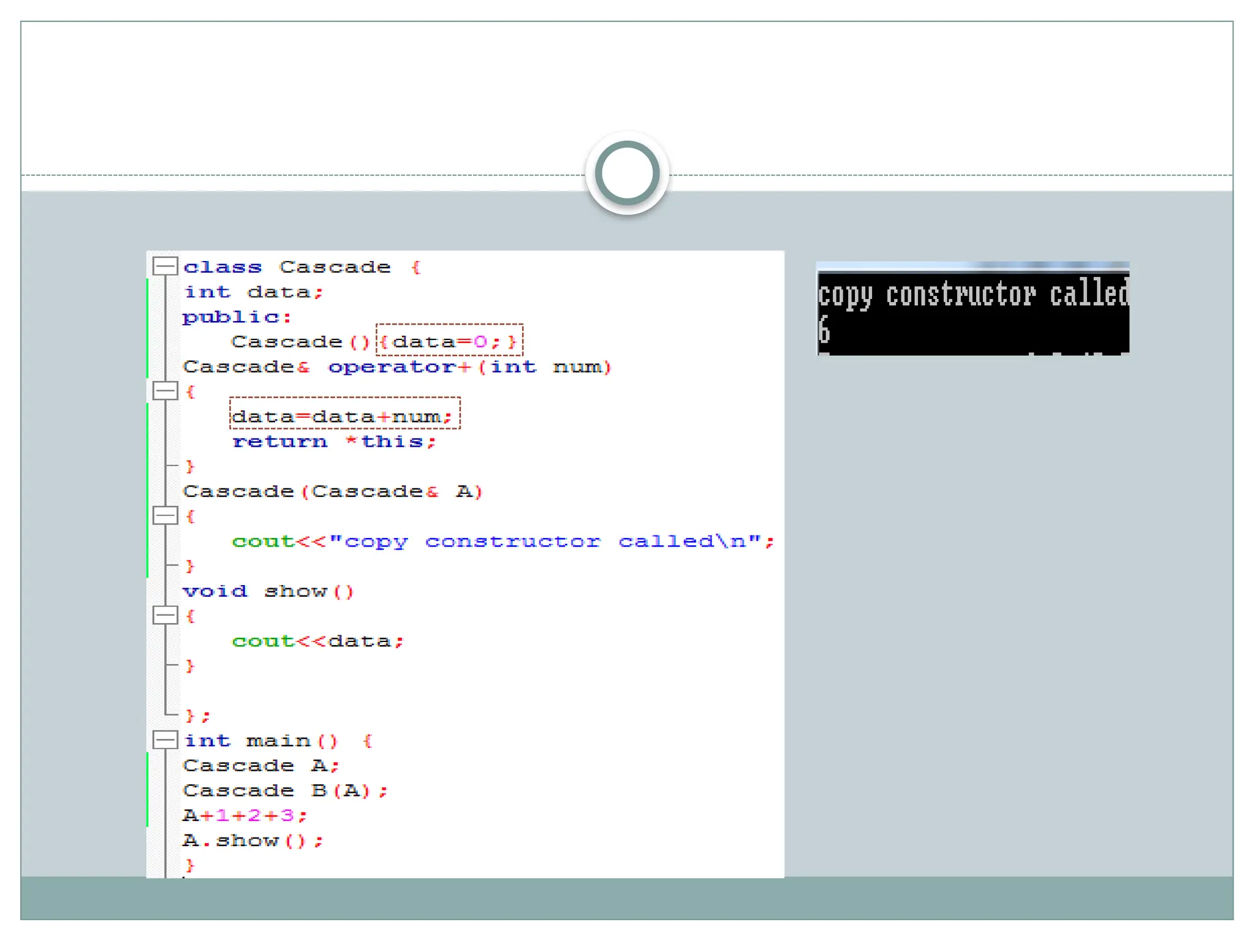Click 'Cascade(Cascade& A)' constructor signature
The width and height of the screenshot is (1255, 941).
tap(333, 492)
